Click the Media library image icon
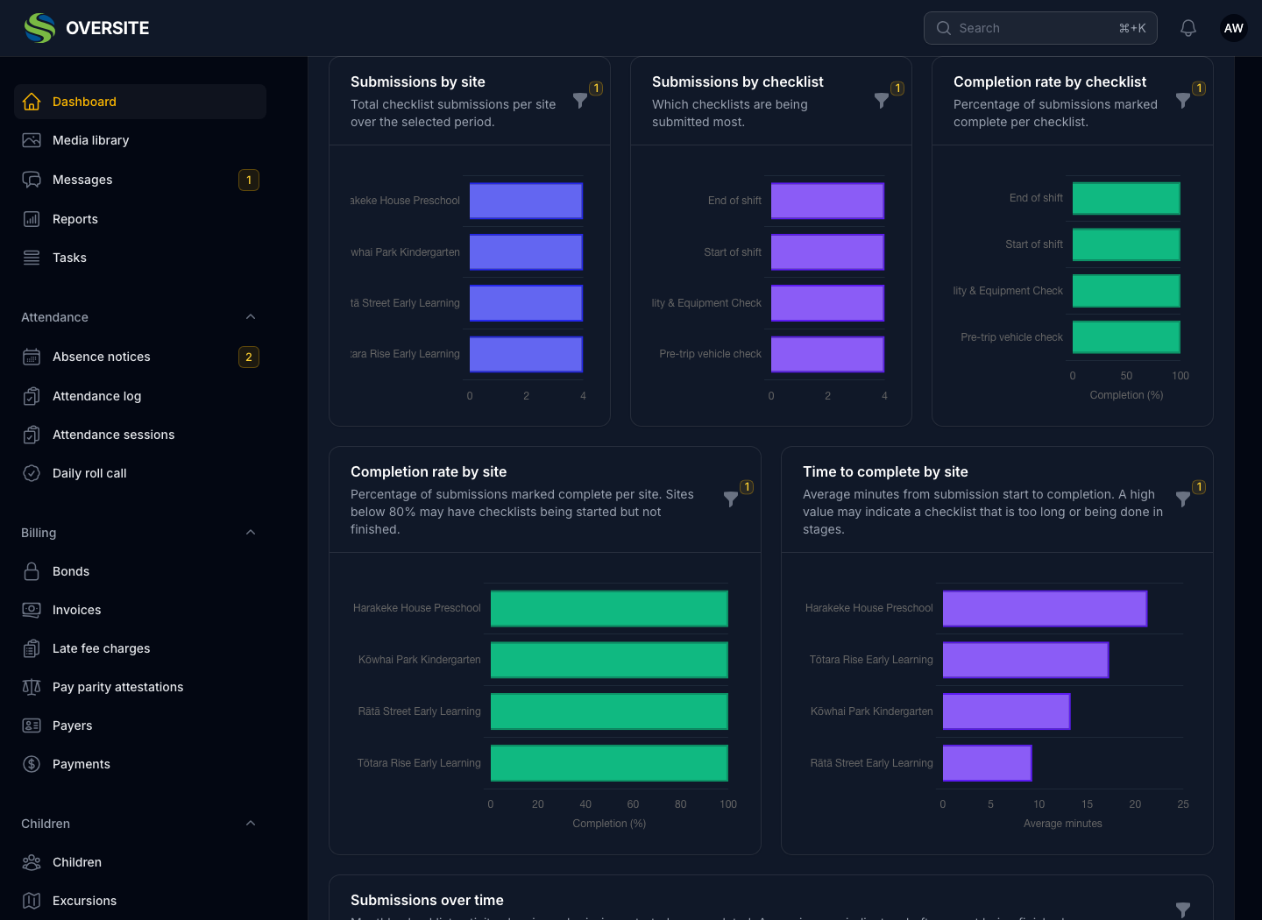The height and width of the screenshot is (920, 1262). click(x=32, y=140)
